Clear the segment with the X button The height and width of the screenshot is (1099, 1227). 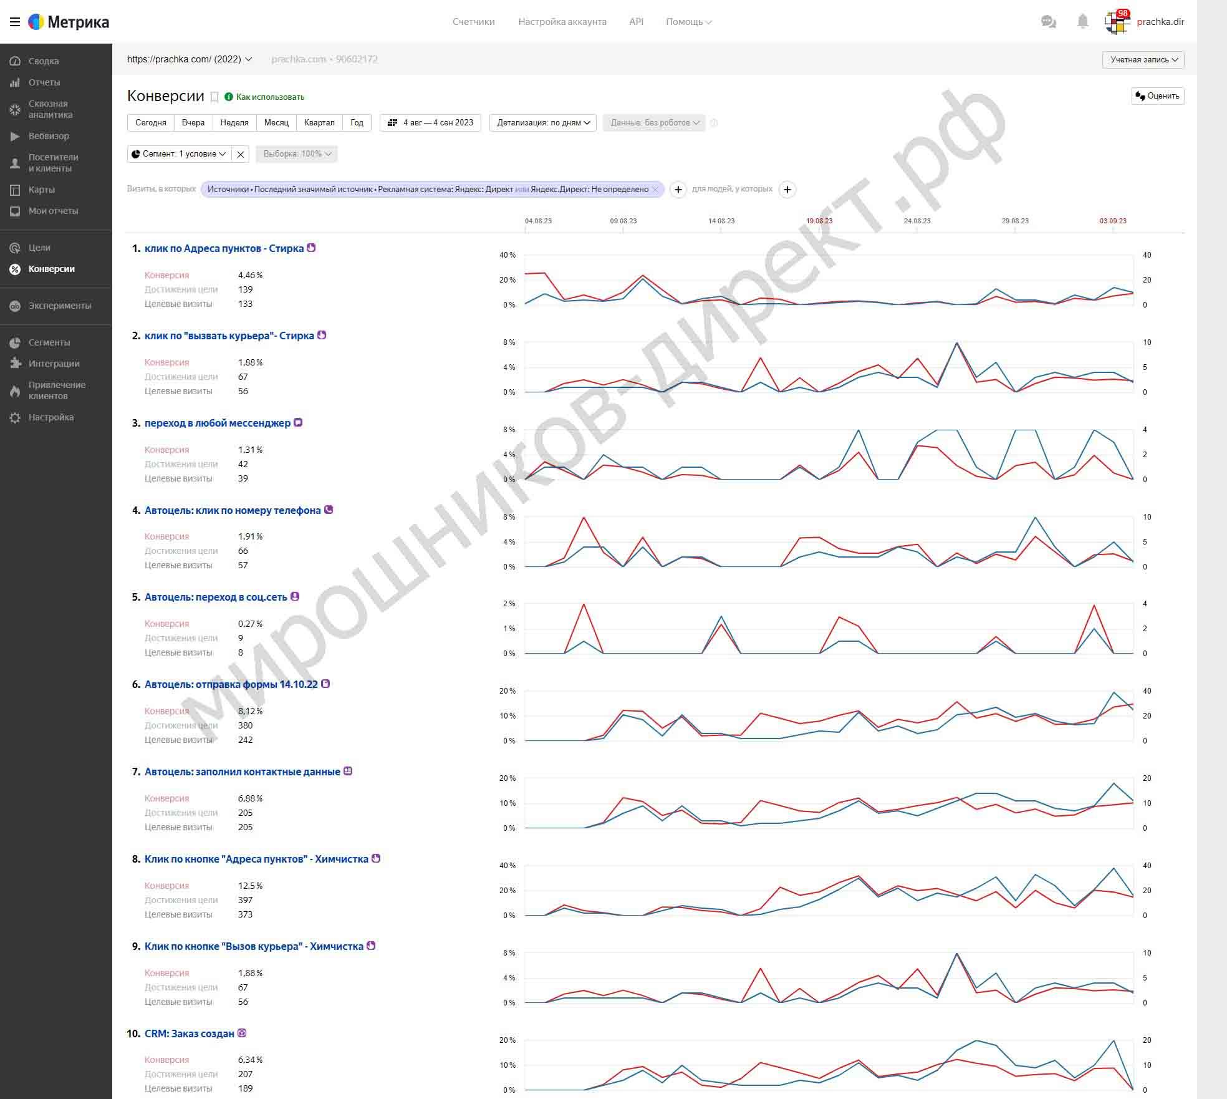(241, 154)
